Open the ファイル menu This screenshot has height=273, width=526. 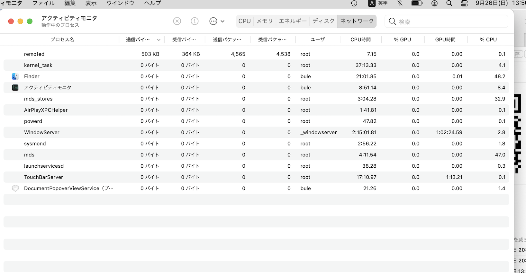click(x=43, y=3)
